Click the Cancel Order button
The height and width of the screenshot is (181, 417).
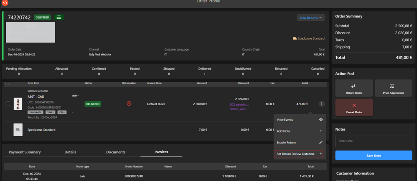[x=354, y=108]
